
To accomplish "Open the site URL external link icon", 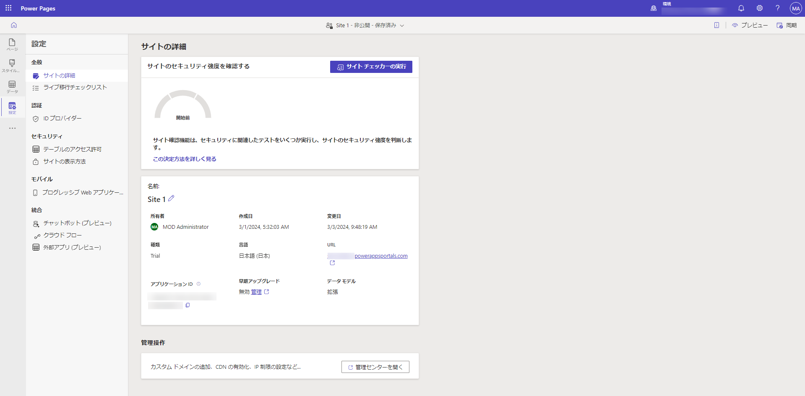I will [332, 263].
